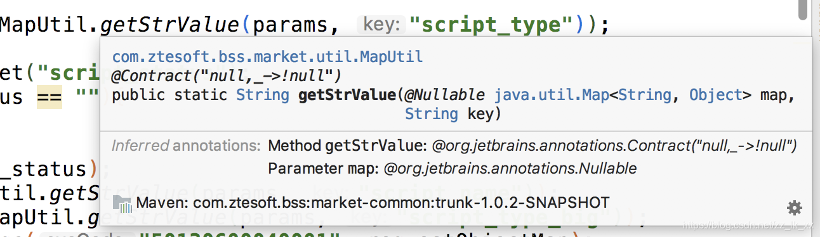820x237 pixels.
Task: Click the bold getStrValue method name
Action: (x=347, y=95)
